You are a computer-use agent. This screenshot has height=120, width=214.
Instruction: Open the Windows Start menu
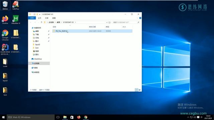click(x=3, y=117)
